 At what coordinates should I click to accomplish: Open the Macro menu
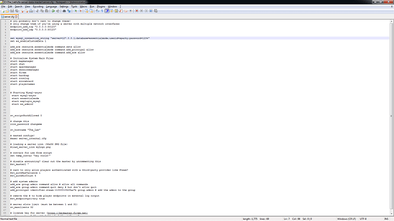(83, 6)
